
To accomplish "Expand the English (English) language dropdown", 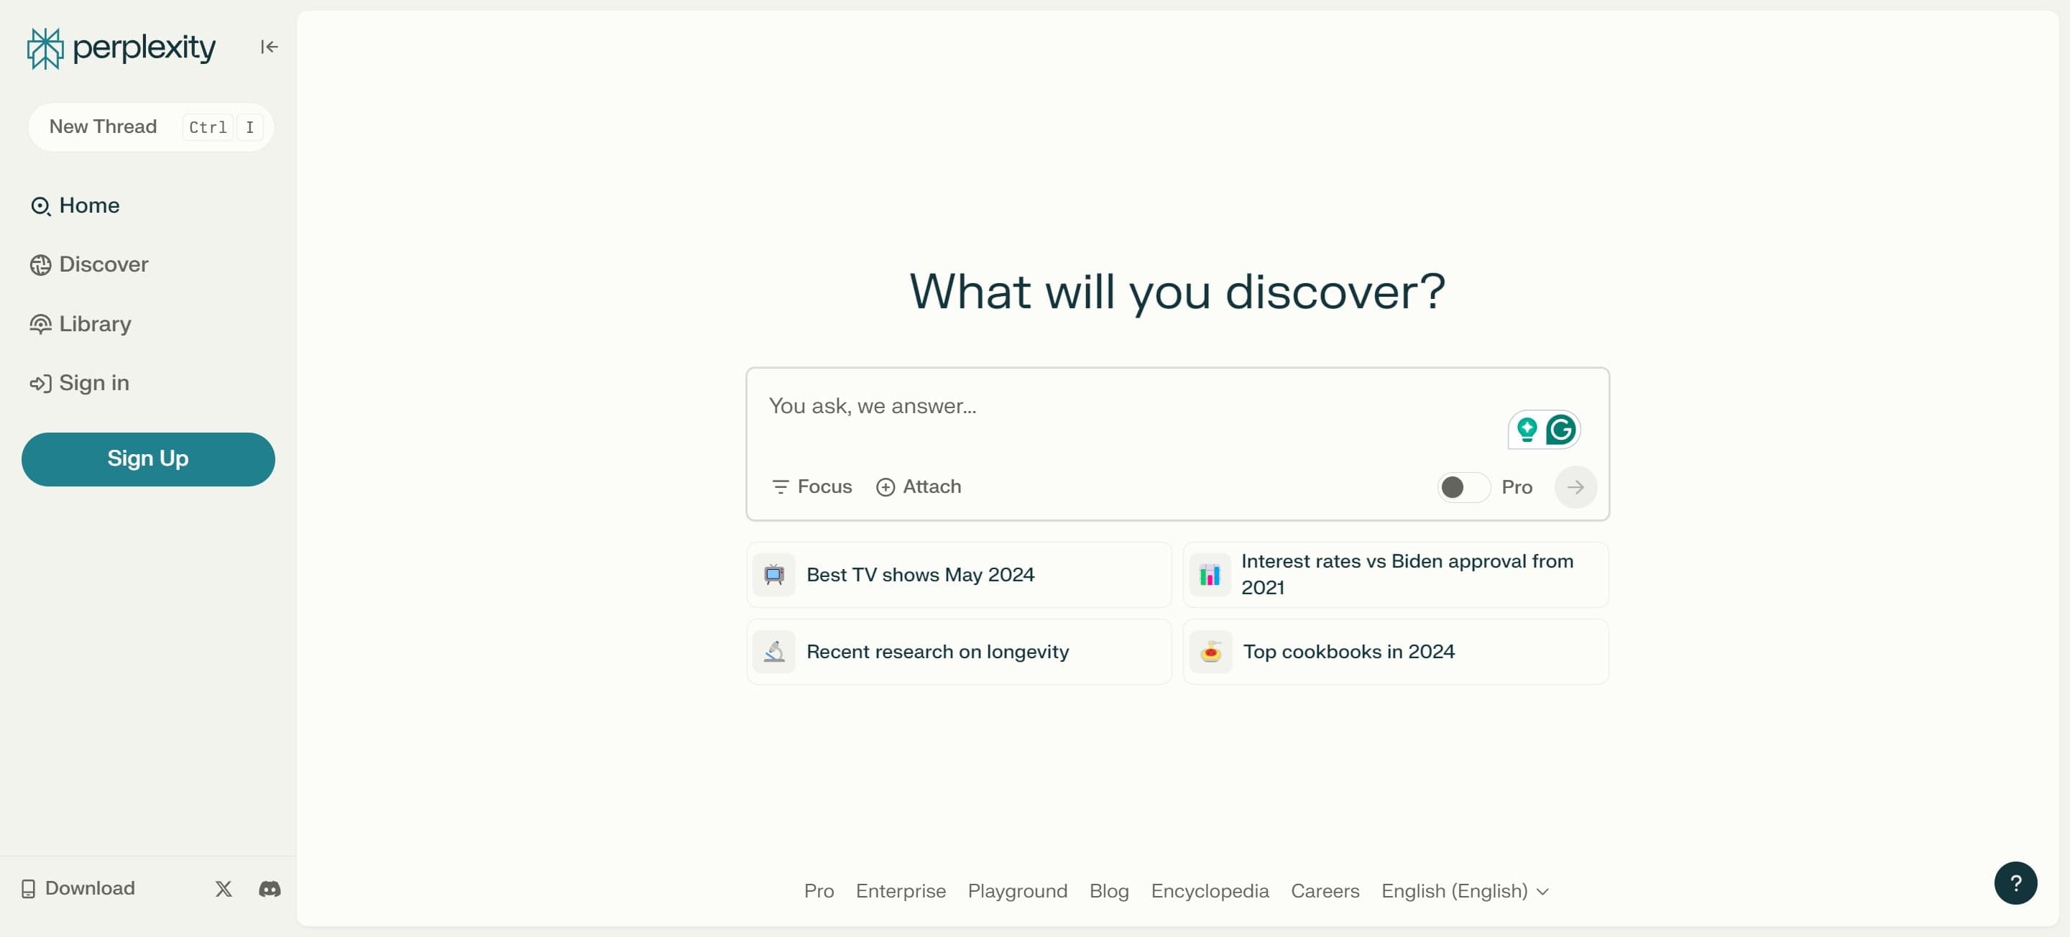I will (x=1465, y=891).
